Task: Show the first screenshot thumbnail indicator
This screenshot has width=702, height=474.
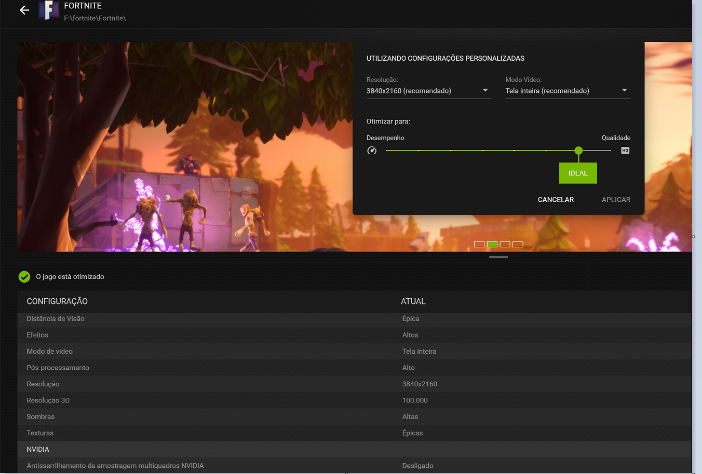Action: tap(479, 244)
